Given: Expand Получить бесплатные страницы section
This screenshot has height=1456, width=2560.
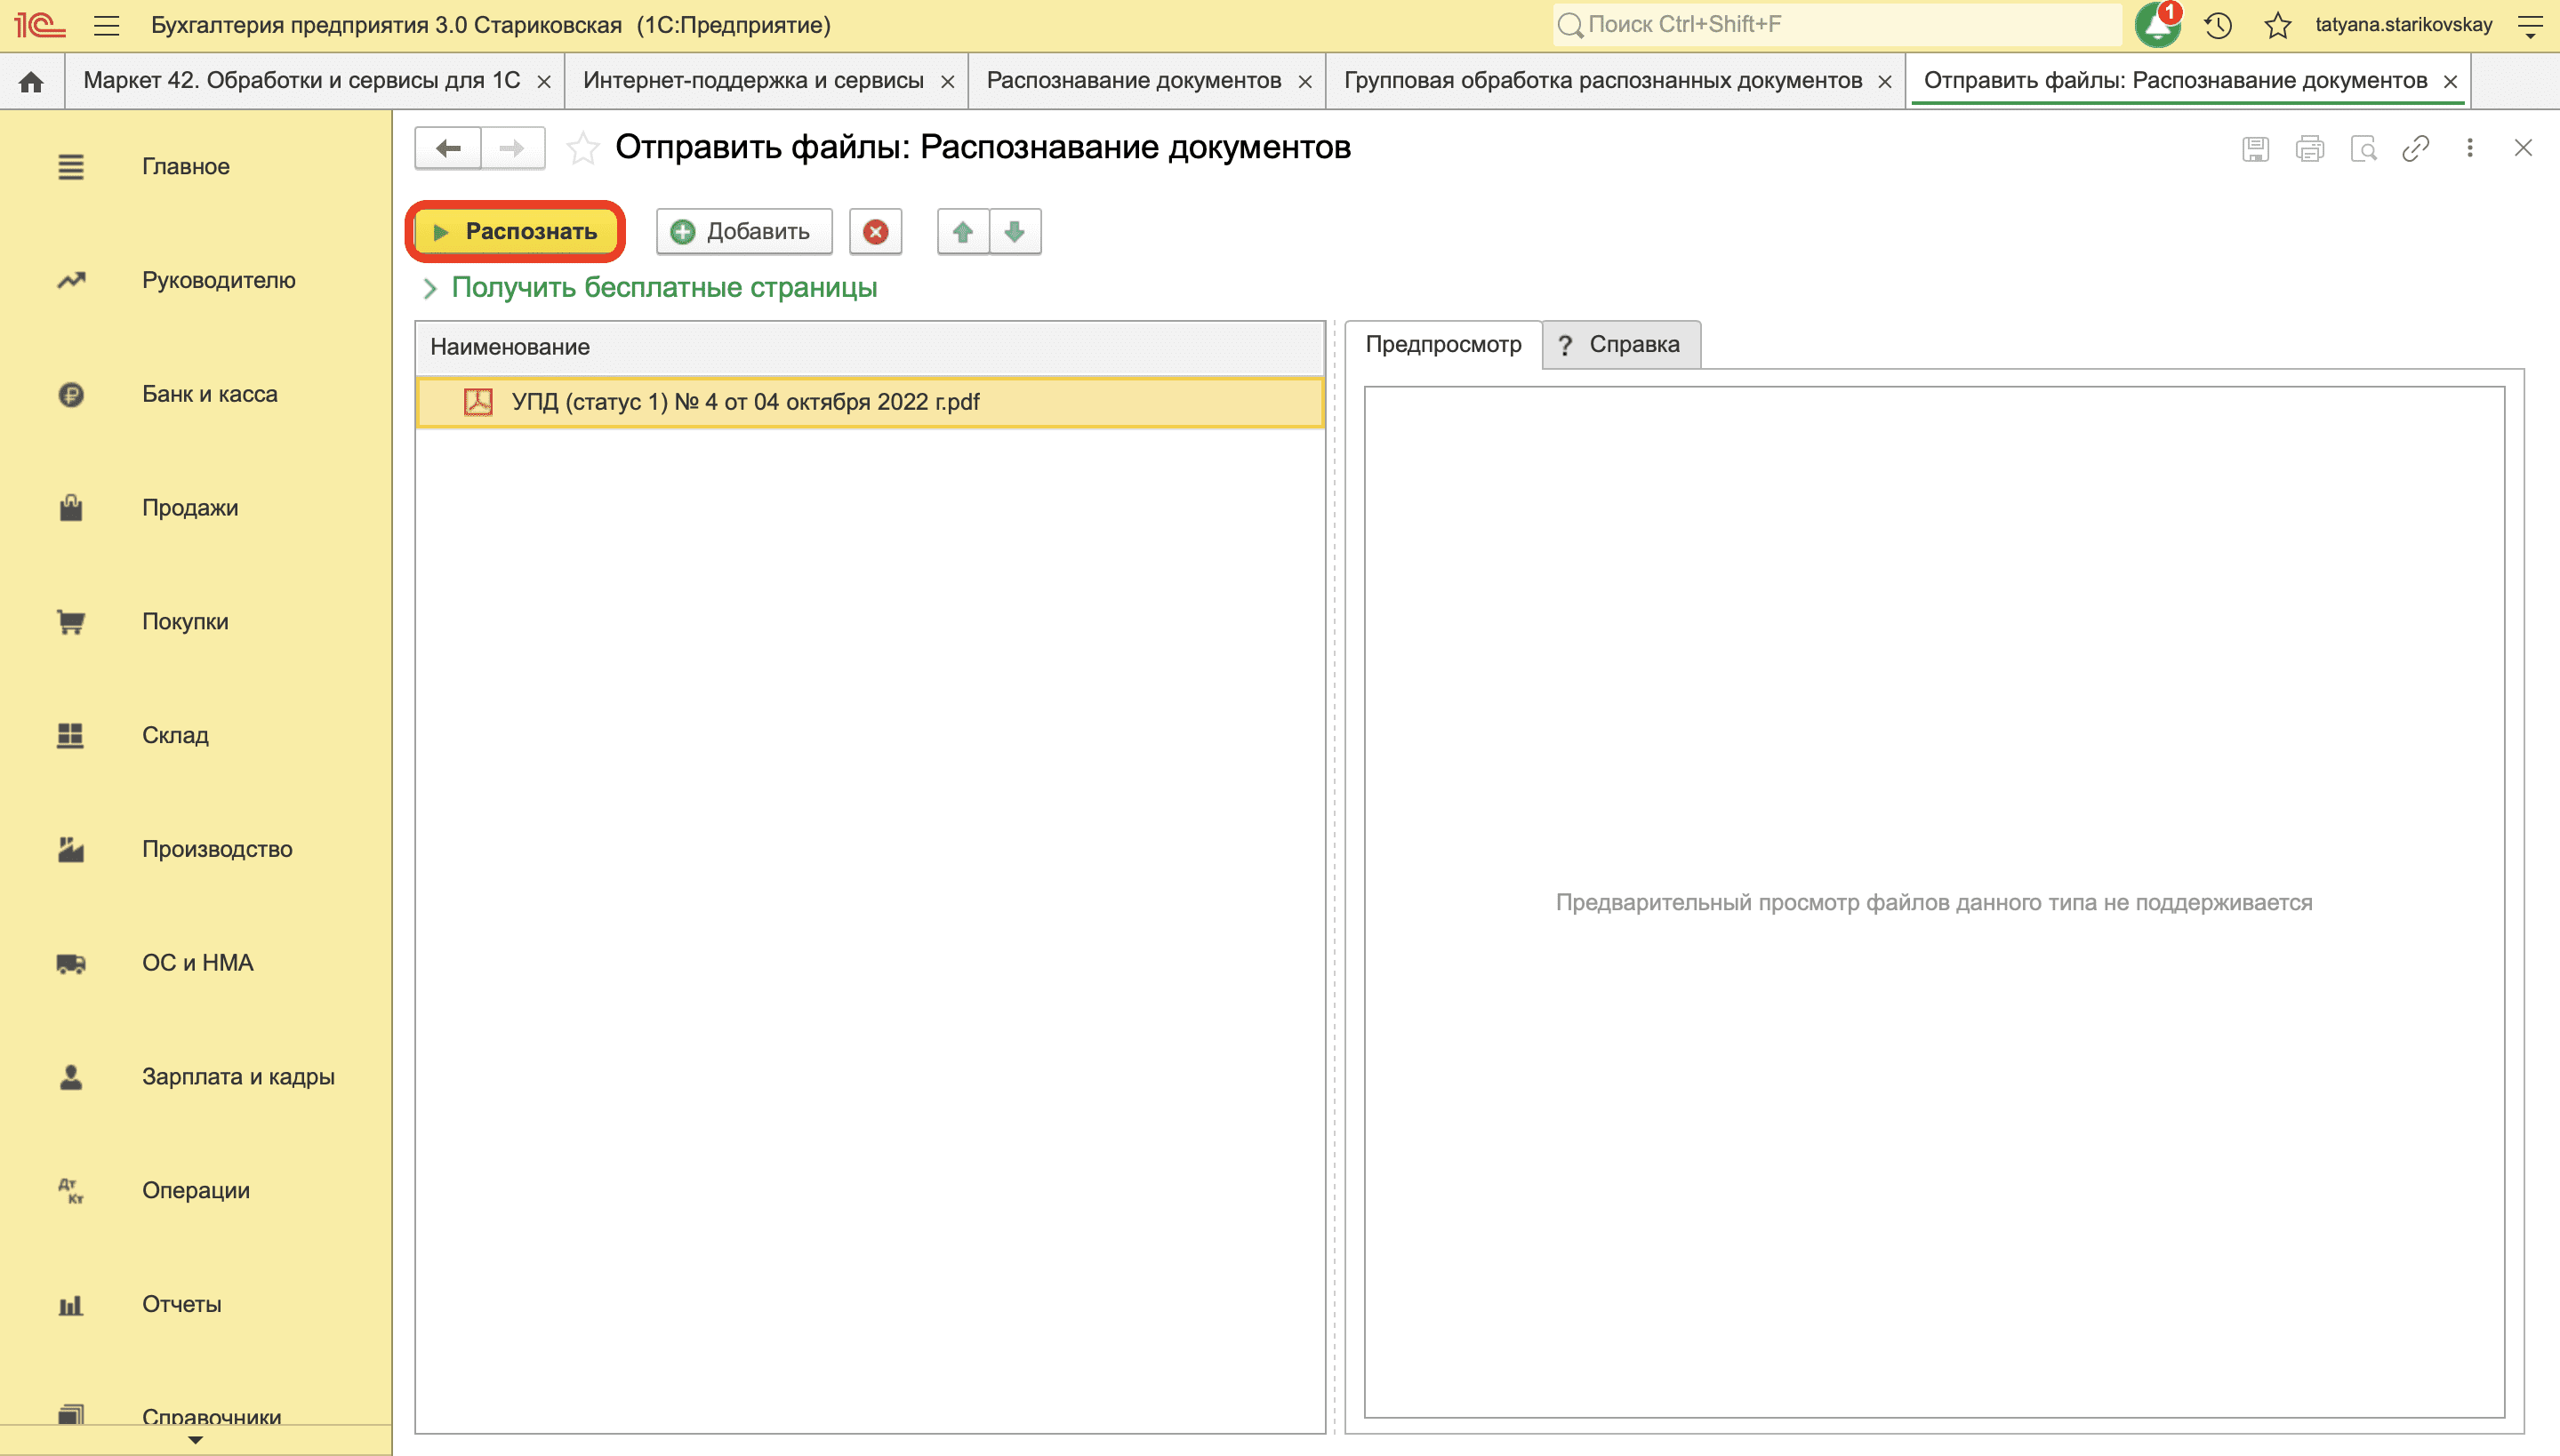Looking at the screenshot, I should tap(429, 289).
